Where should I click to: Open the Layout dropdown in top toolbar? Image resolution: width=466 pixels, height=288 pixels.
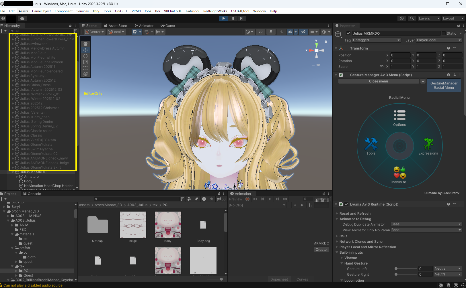(x=453, y=18)
